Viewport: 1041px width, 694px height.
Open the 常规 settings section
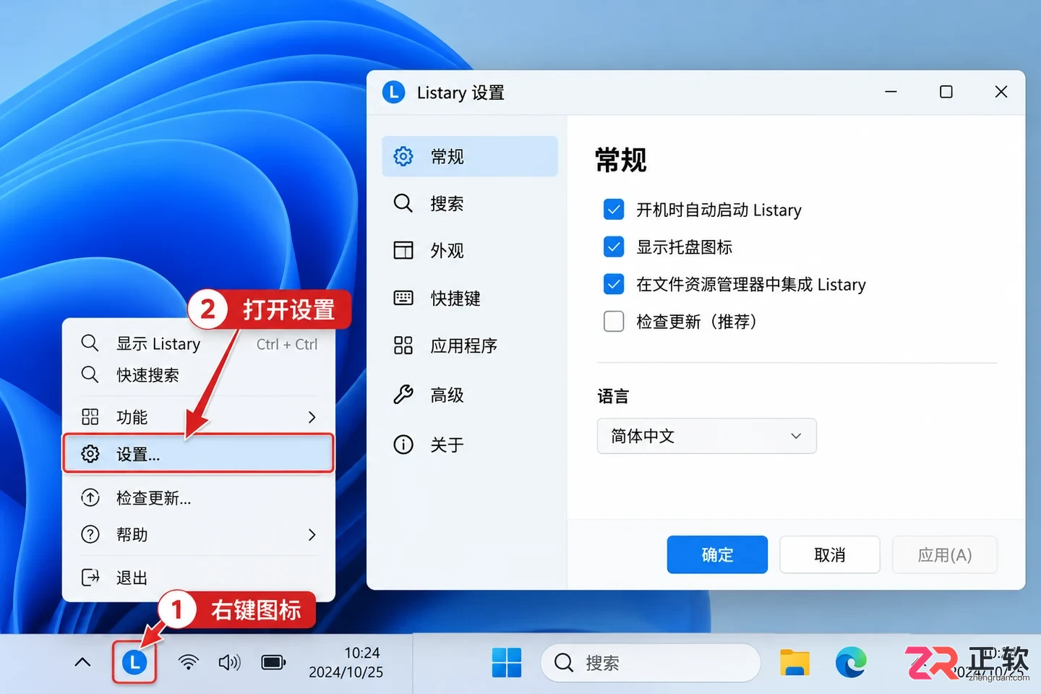(470, 156)
